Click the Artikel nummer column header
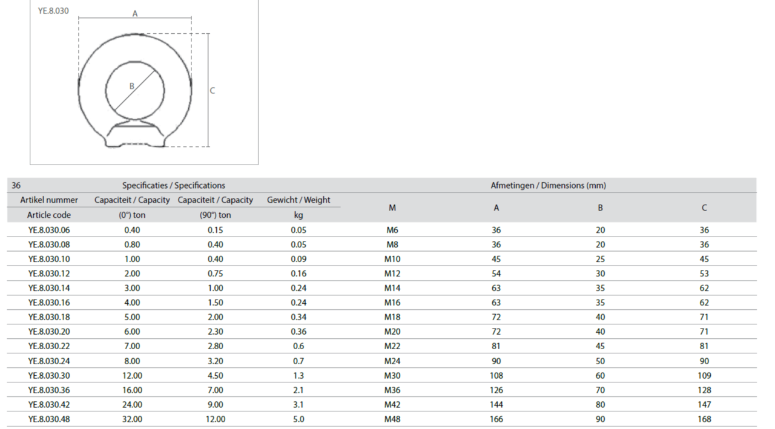775x429 pixels. click(49, 200)
